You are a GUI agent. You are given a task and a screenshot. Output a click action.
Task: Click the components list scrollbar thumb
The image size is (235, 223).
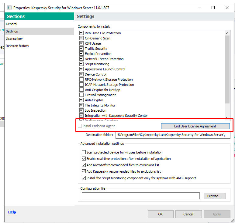pos(227,69)
